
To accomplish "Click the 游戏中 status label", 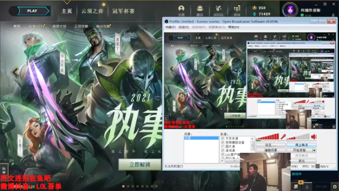I will point(297,174).
